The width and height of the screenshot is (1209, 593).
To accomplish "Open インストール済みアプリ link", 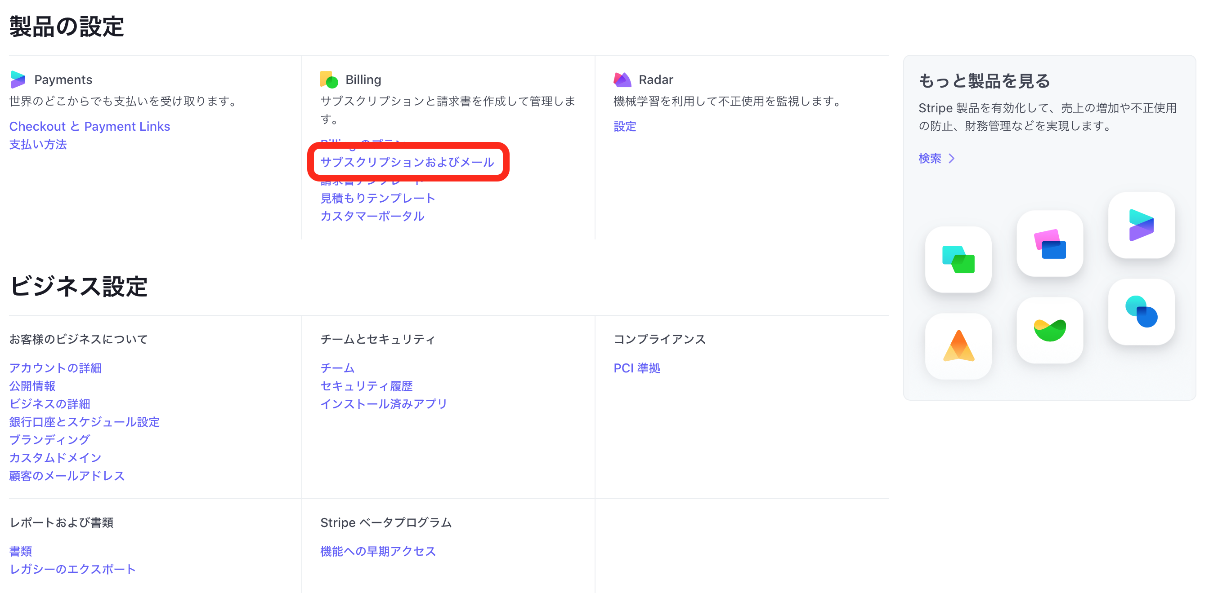I will click(384, 403).
